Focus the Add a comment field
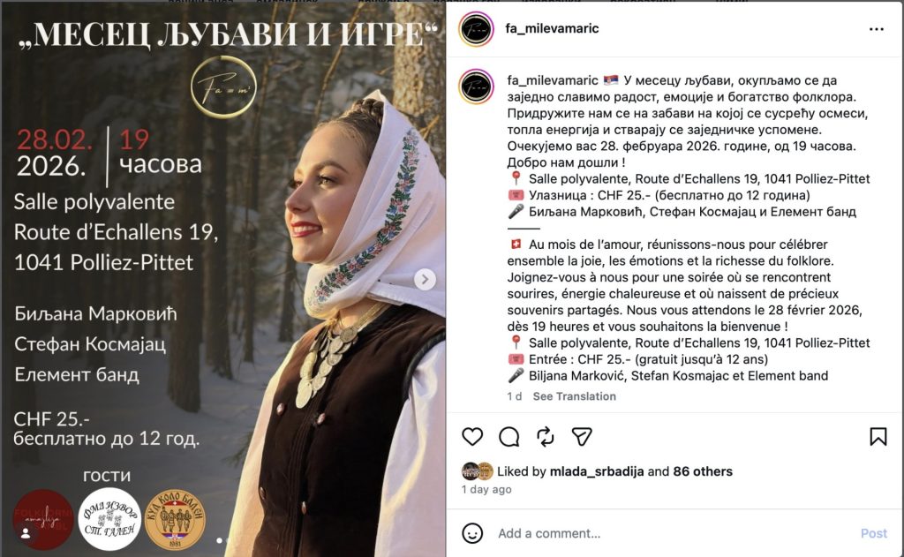The width and height of the screenshot is (904, 557). [x=674, y=533]
